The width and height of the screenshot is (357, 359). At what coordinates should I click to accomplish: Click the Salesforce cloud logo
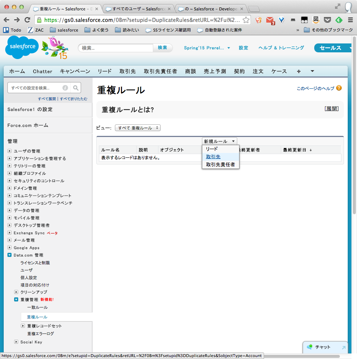click(x=22, y=48)
